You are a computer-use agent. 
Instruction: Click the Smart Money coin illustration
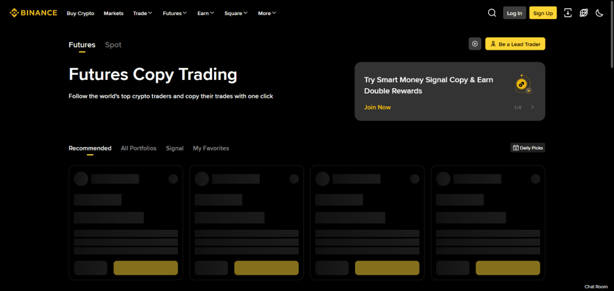pyautogui.click(x=523, y=84)
